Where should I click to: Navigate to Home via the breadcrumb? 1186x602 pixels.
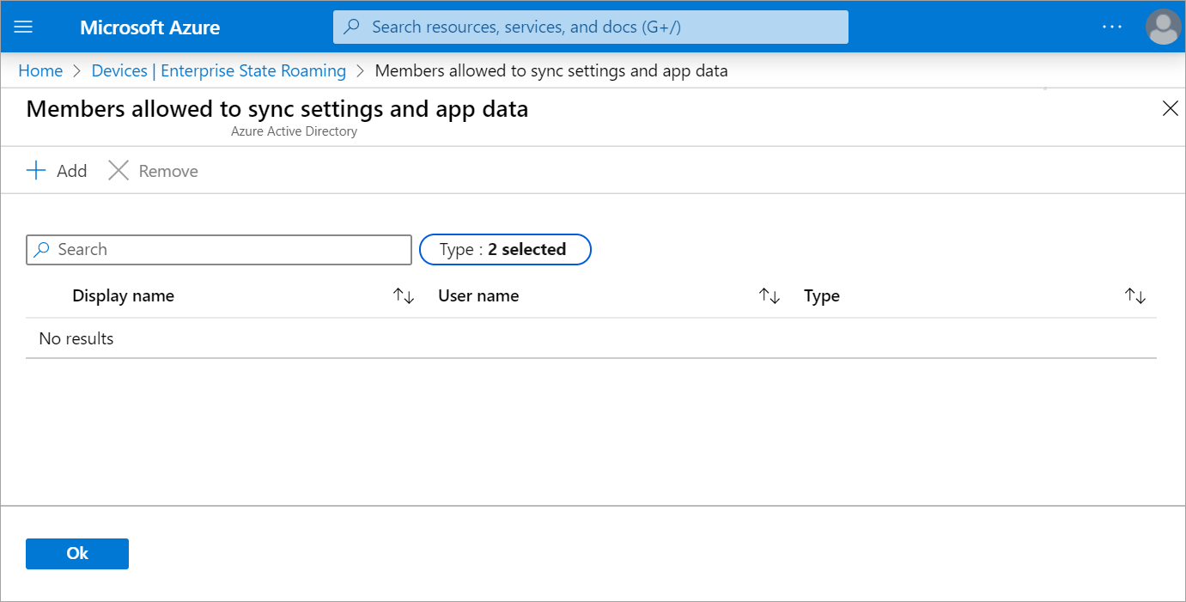tap(40, 70)
